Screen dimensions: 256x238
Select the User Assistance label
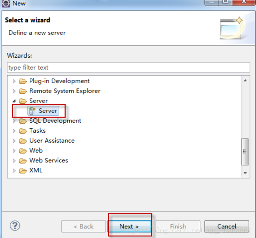coord(52,141)
